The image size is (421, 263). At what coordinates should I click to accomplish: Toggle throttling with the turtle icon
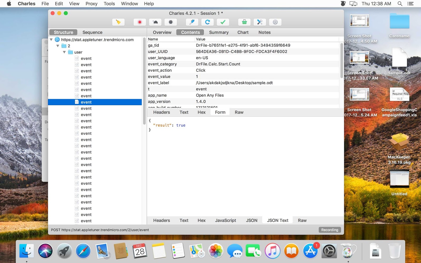pyautogui.click(x=155, y=22)
